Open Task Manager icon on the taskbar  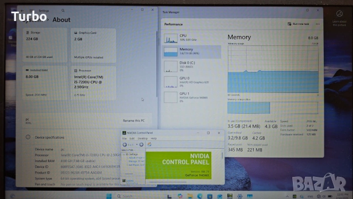pyautogui.click(x=250, y=196)
